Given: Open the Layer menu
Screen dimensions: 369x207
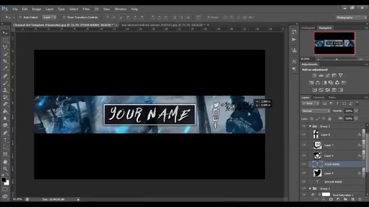Looking at the screenshot, I should coord(50,9).
